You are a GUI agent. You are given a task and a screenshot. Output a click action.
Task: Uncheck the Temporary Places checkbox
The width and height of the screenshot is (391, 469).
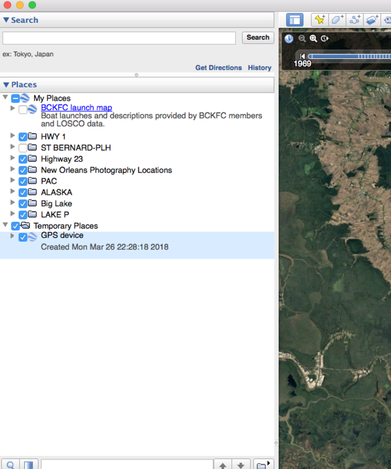coord(16,226)
